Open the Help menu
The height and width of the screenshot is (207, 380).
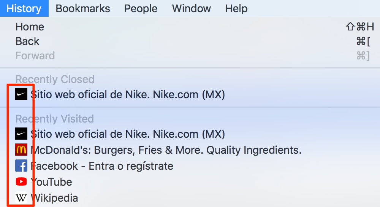pos(236,8)
